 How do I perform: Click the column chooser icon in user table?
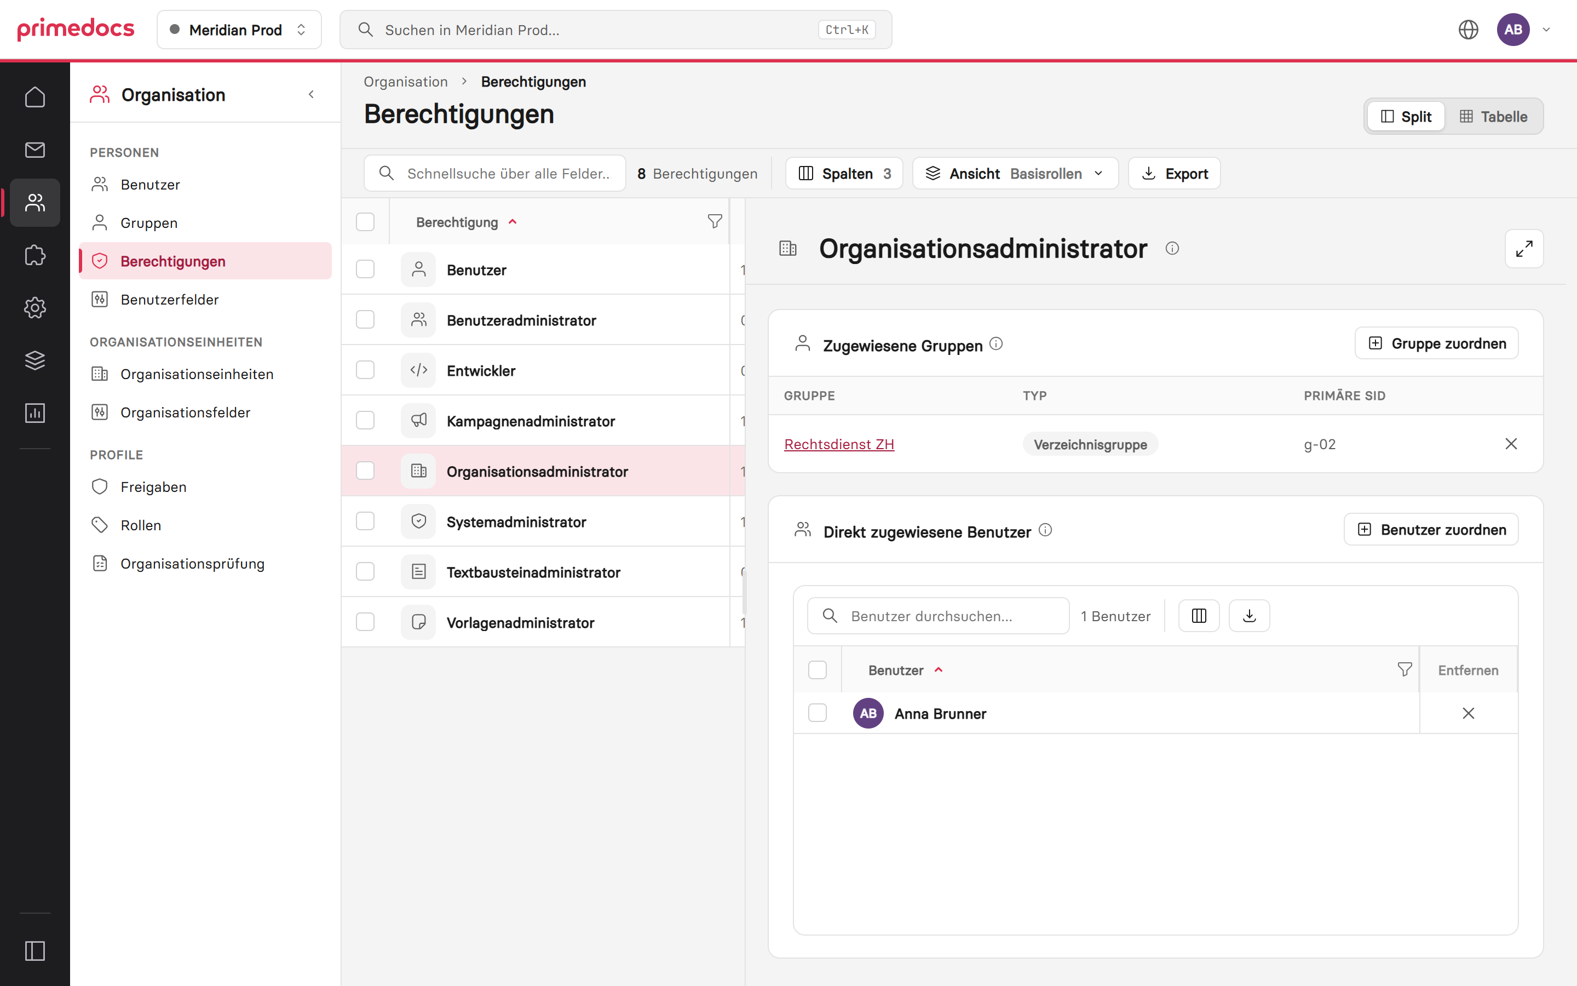pos(1199,616)
